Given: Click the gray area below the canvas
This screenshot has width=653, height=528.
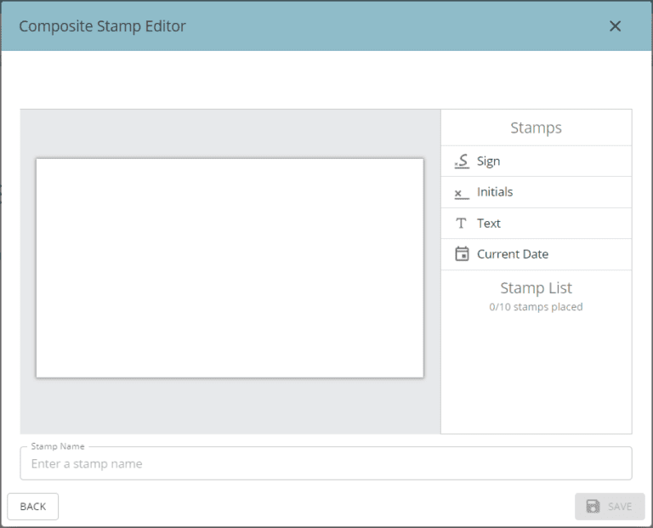Looking at the screenshot, I should [x=230, y=406].
